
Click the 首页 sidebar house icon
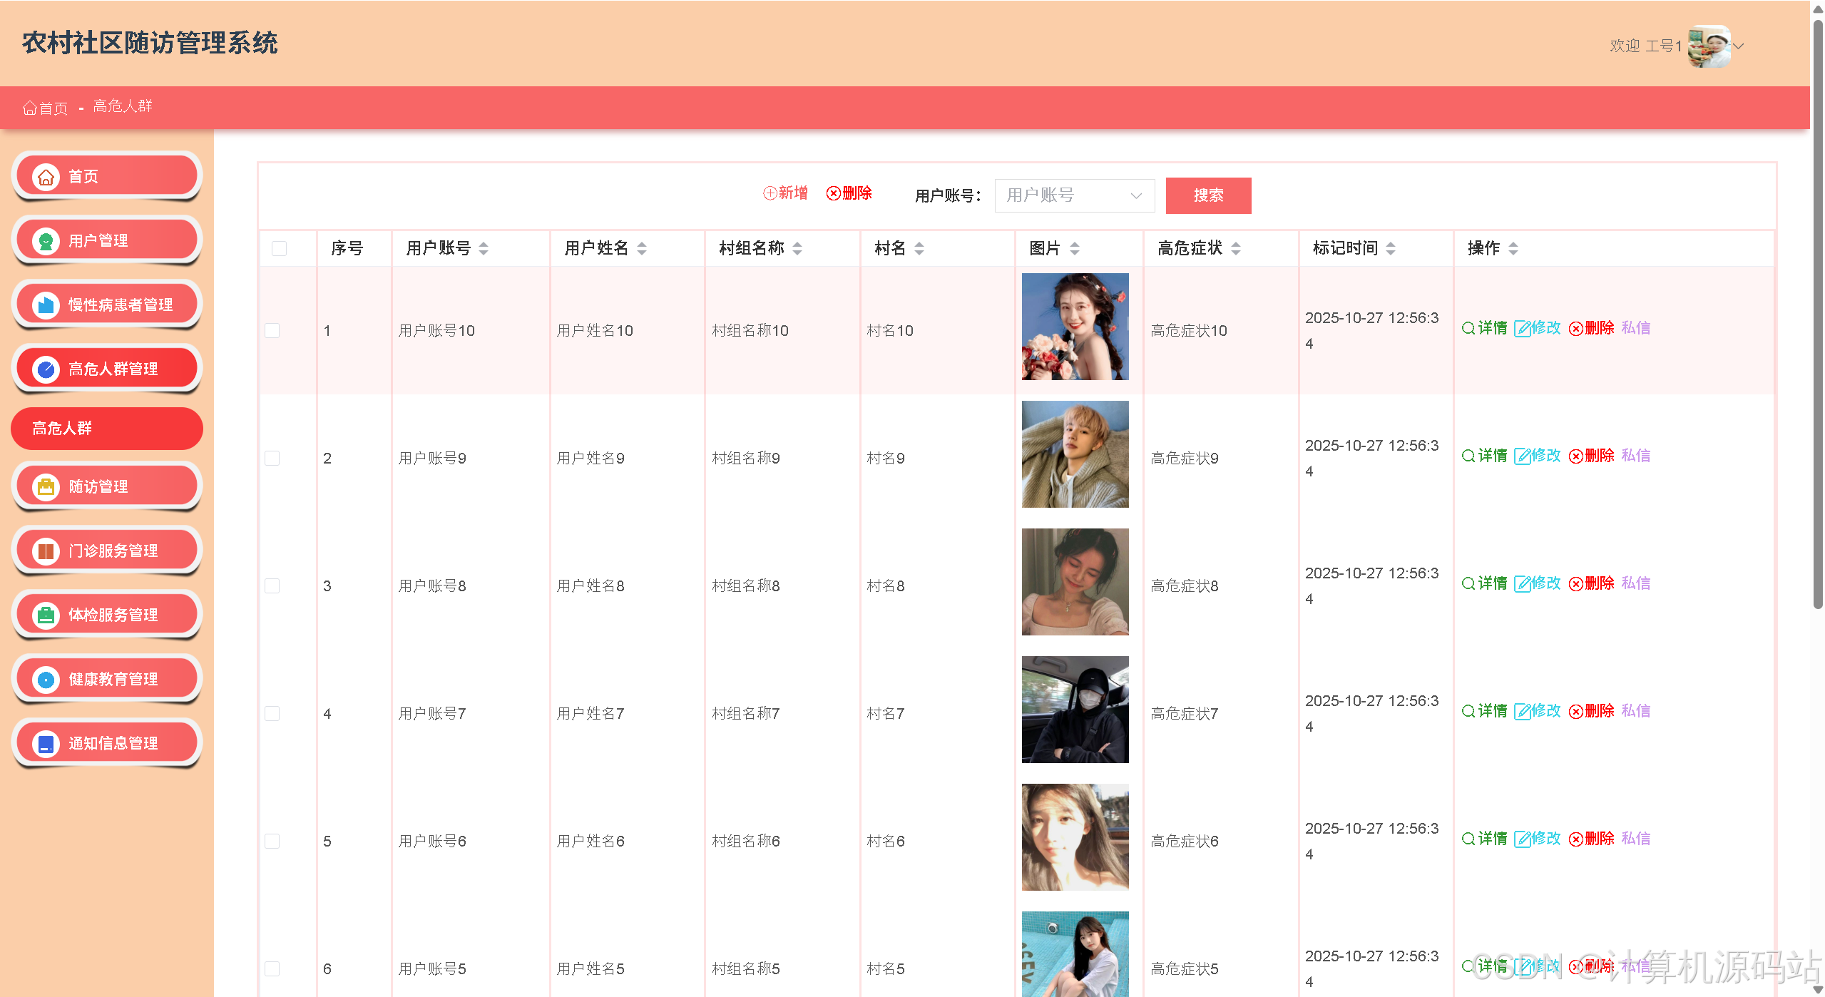point(46,176)
